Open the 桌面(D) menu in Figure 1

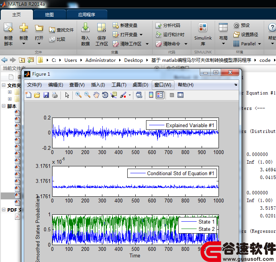pyautogui.click(x=140, y=85)
